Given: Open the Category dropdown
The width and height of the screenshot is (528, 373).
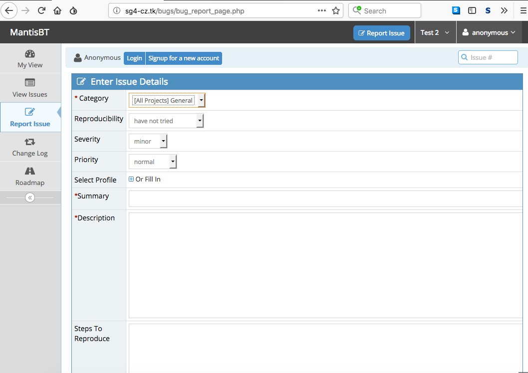Looking at the screenshot, I should (167, 100).
